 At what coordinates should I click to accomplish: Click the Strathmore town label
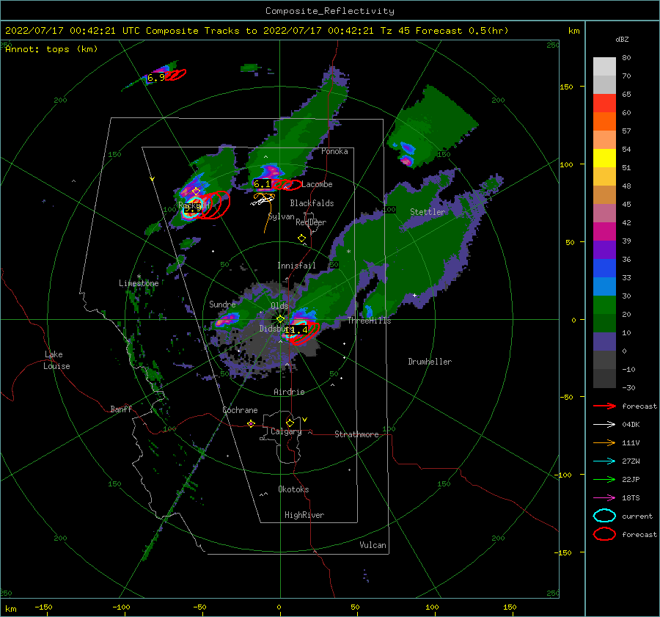(356, 434)
